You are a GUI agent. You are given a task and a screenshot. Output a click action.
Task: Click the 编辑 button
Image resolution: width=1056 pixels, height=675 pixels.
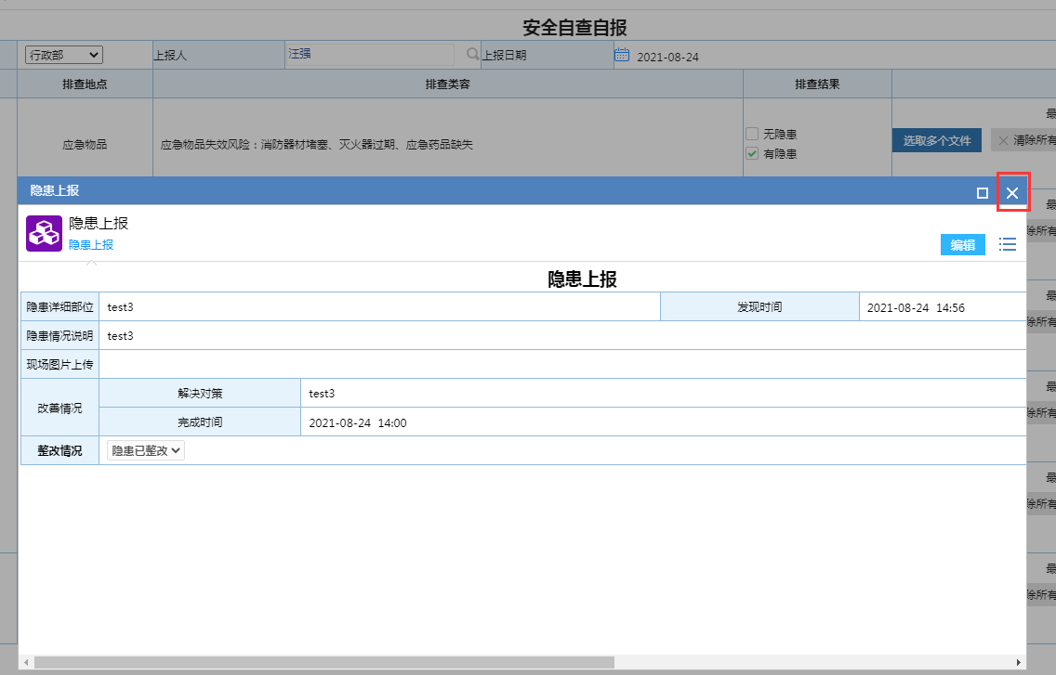click(x=962, y=245)
